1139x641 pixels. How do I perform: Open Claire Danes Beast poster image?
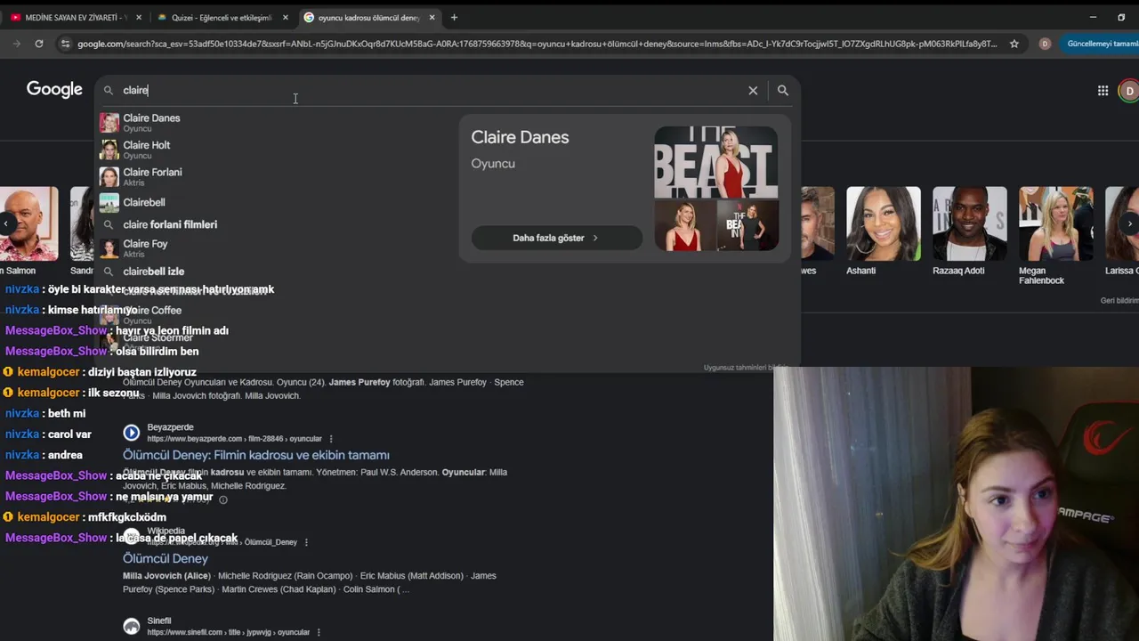[x=715, y=161]
